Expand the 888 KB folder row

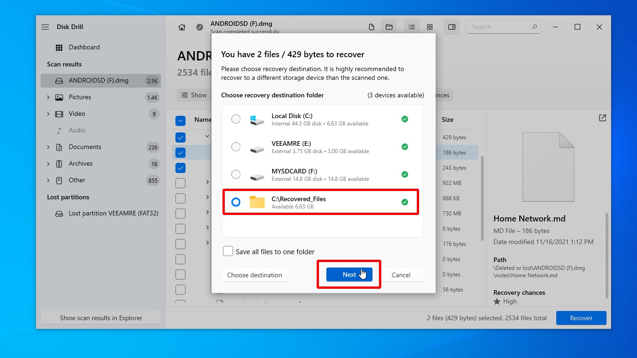[x=207, y=197]
